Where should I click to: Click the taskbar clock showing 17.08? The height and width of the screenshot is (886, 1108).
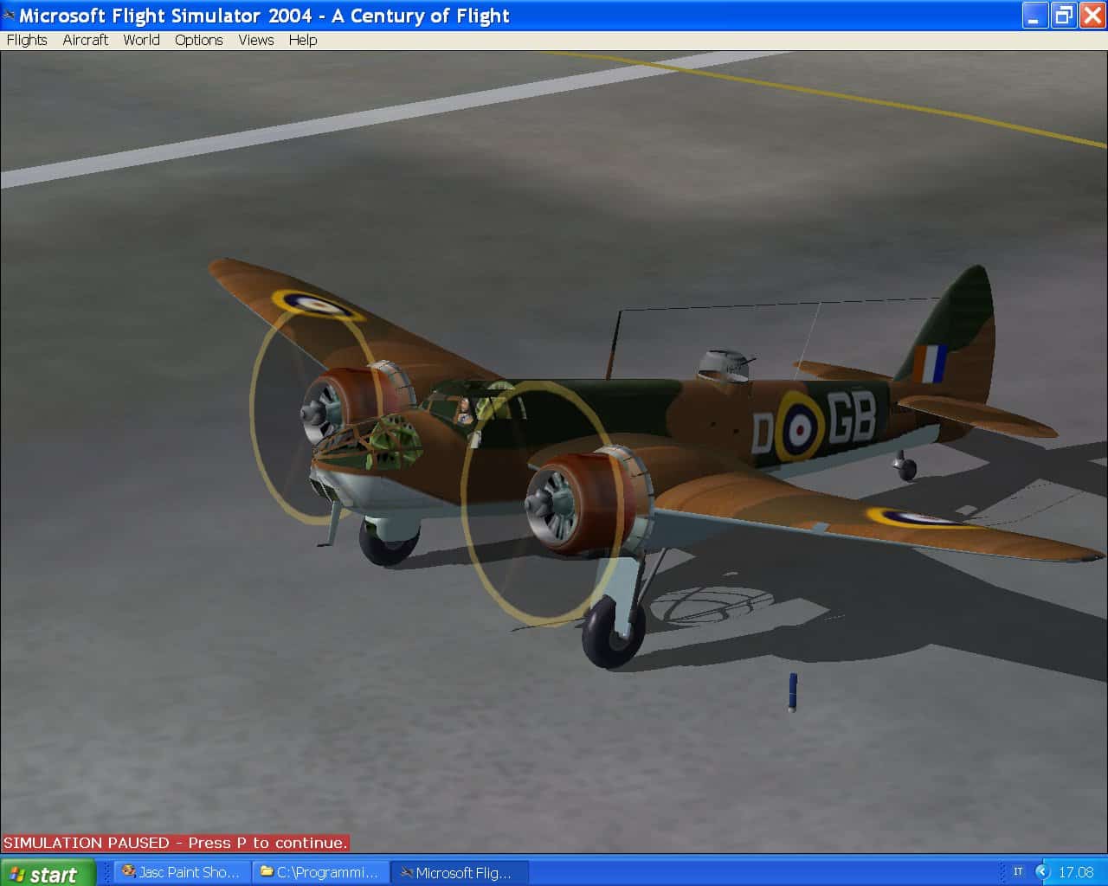(x=1076, y=872)
